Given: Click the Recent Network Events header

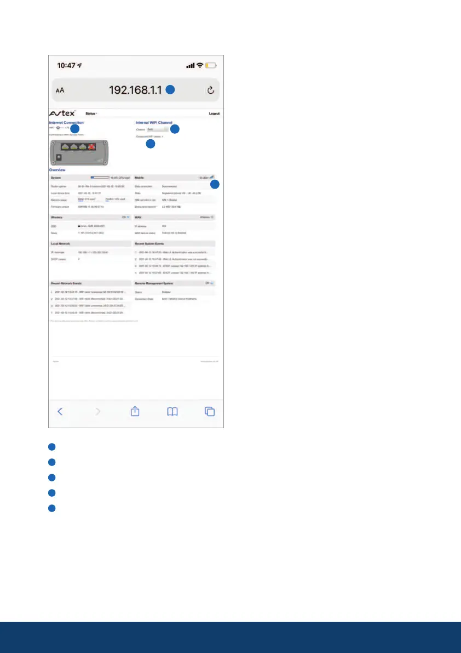Looking at the screenshot, I should point(90,283).
